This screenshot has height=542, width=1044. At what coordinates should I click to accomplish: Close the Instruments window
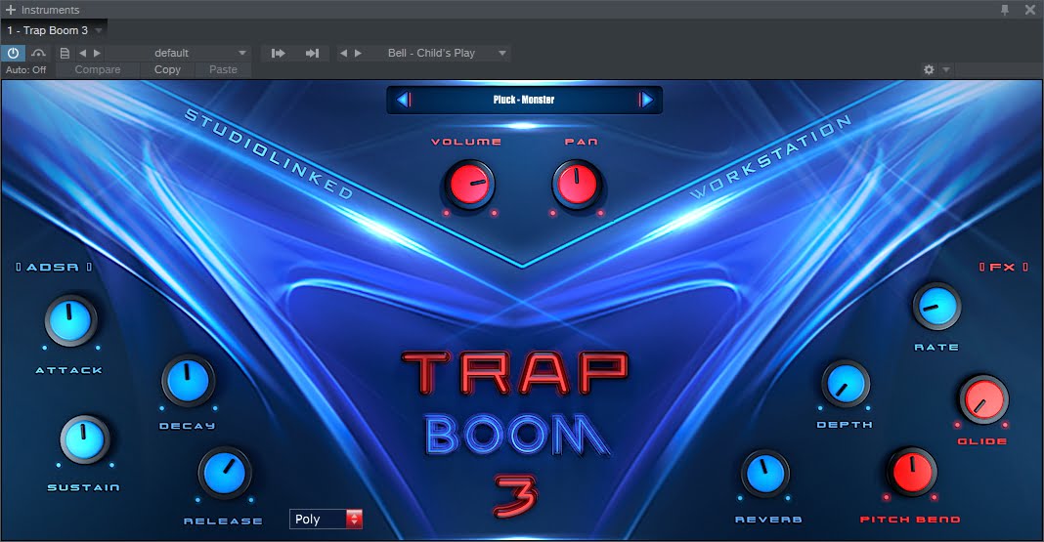pyautogui.click(x=1030, y=10)
